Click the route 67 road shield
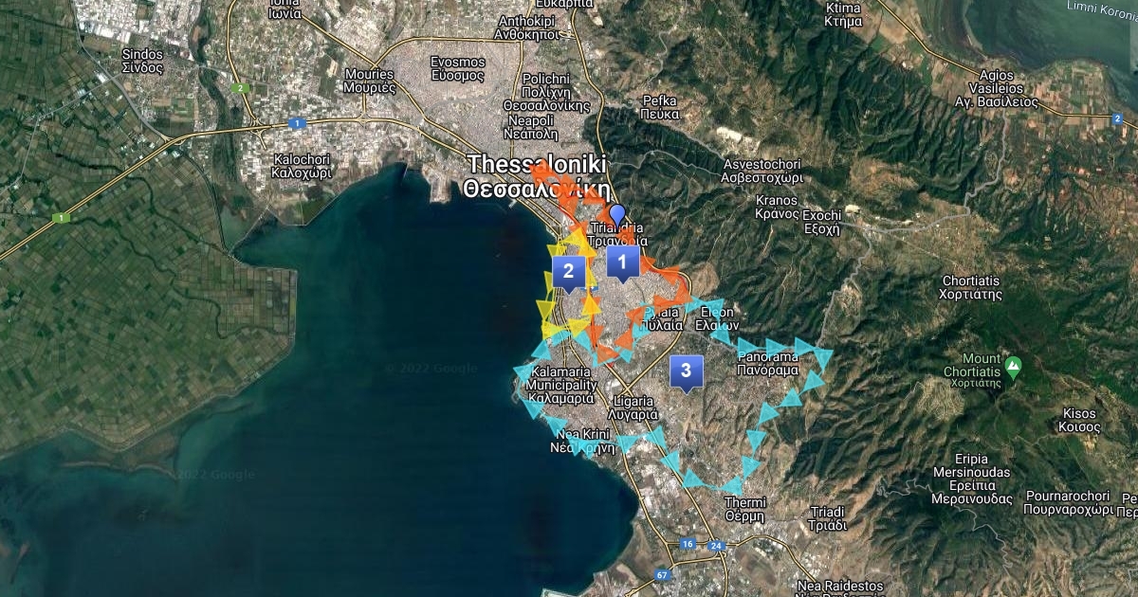The image size is (1138, 597). pos(661,574)
